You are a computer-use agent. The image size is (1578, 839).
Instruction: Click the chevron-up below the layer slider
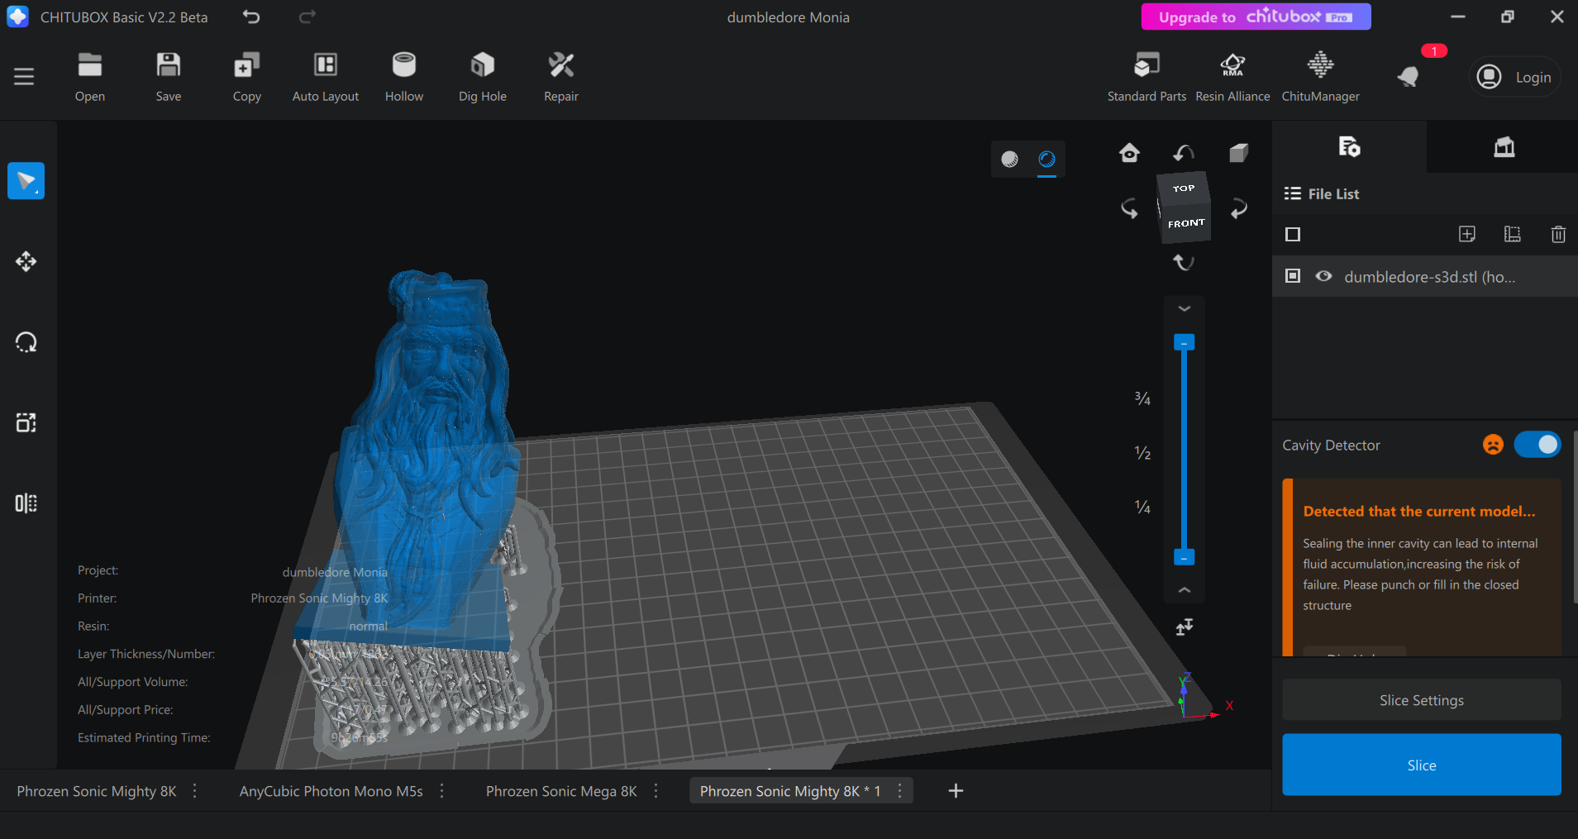(1185, 590)
